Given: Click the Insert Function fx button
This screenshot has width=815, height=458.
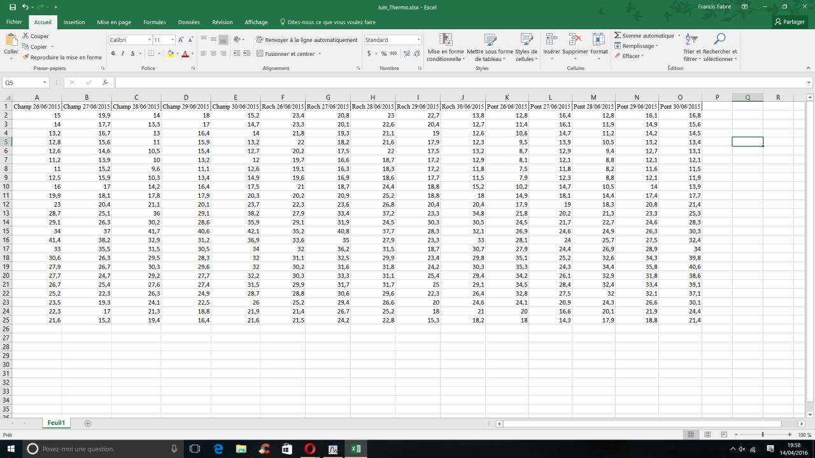Looking at the screenshot, I should tap(105, 83).
